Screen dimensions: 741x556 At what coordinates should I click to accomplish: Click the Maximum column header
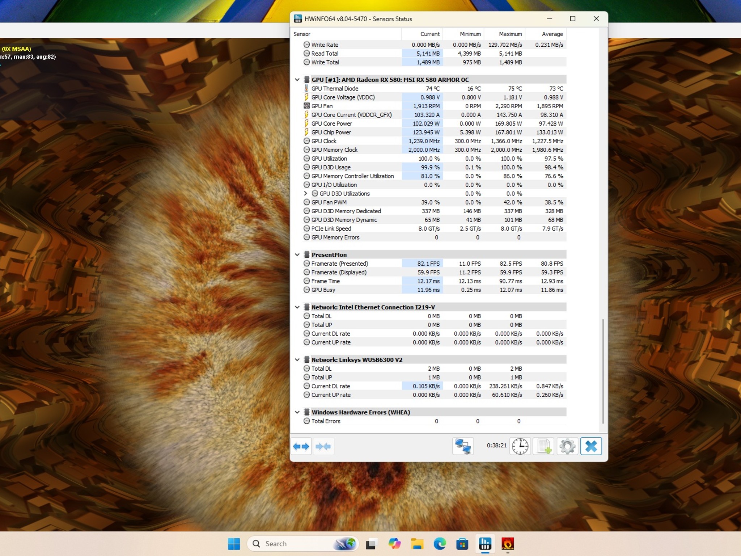505,34
